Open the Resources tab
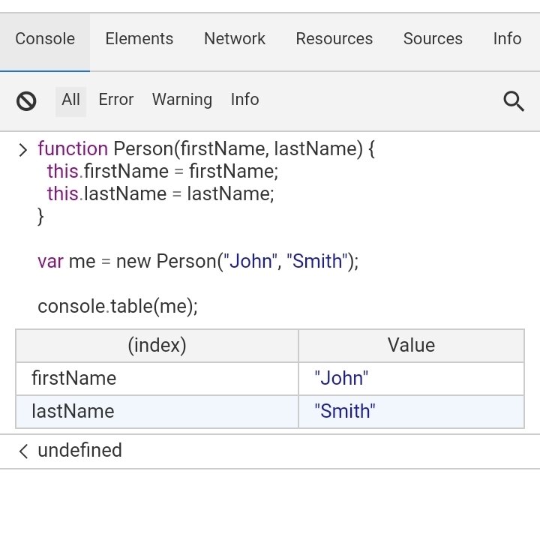The width and height of the screenshot is (540, 540). click(x=334, y=38)
